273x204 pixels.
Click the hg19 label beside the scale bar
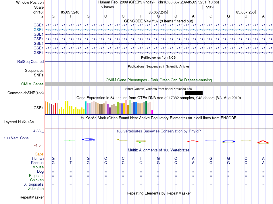[x=209, y=7]
